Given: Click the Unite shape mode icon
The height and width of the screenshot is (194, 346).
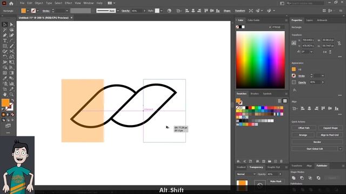Looking at the screenshot, I should click(x=294, y=178).
